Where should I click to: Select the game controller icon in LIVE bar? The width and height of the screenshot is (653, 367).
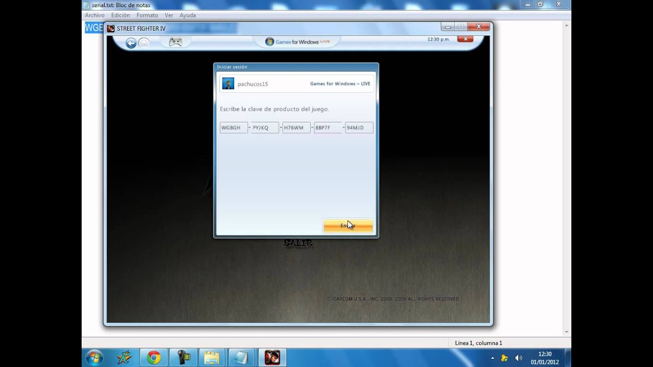[x=175, y=42]
